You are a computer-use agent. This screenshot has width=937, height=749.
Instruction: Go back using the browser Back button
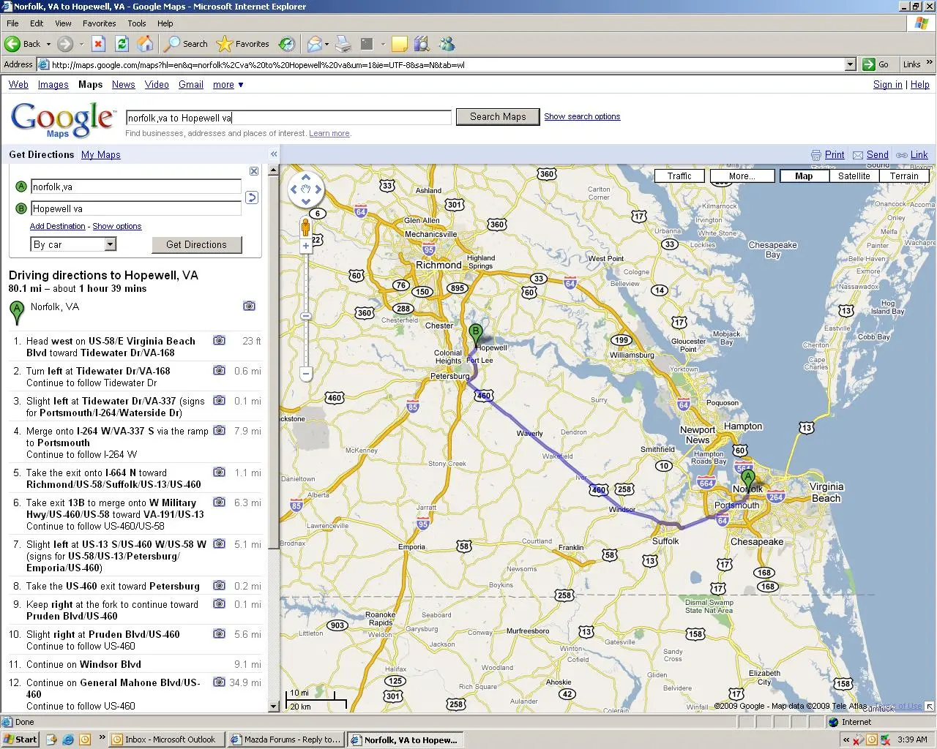coord(23,44)
